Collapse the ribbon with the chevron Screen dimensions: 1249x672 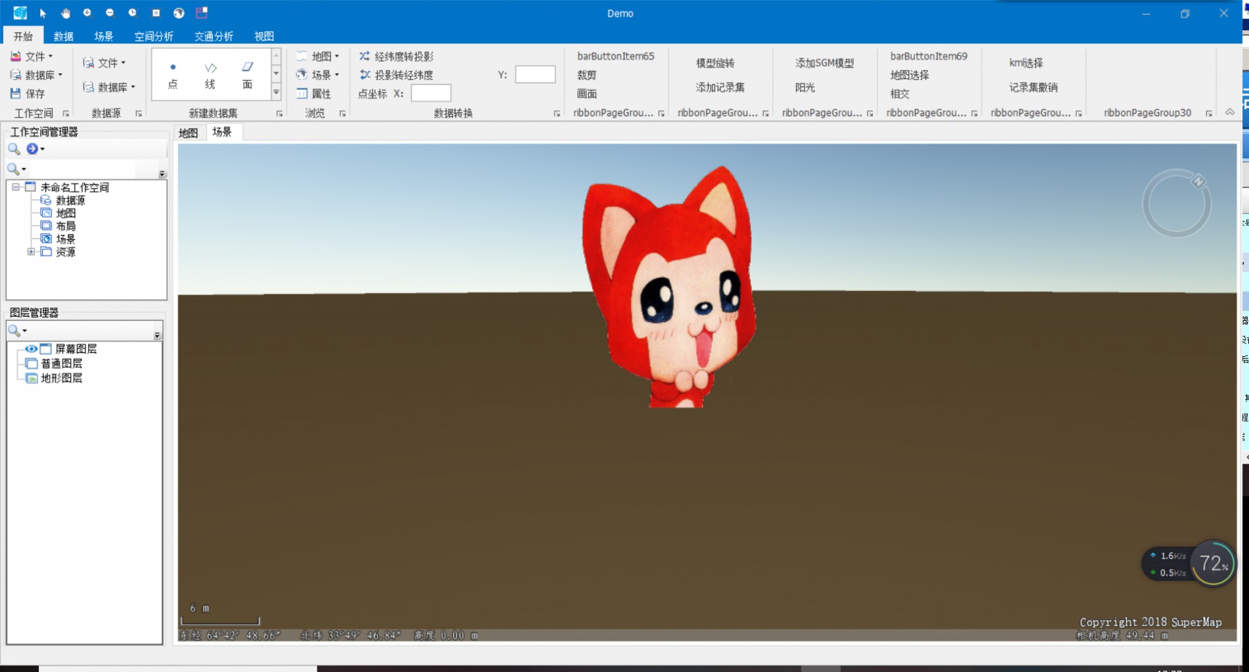[1230, 112]
